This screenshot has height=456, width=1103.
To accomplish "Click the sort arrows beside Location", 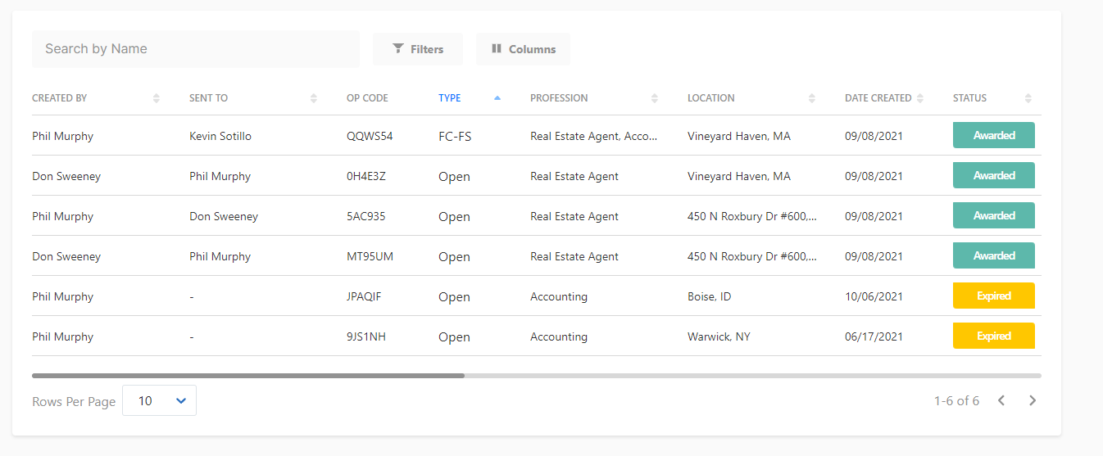I will pyautogui.click(x=812, y=98).
